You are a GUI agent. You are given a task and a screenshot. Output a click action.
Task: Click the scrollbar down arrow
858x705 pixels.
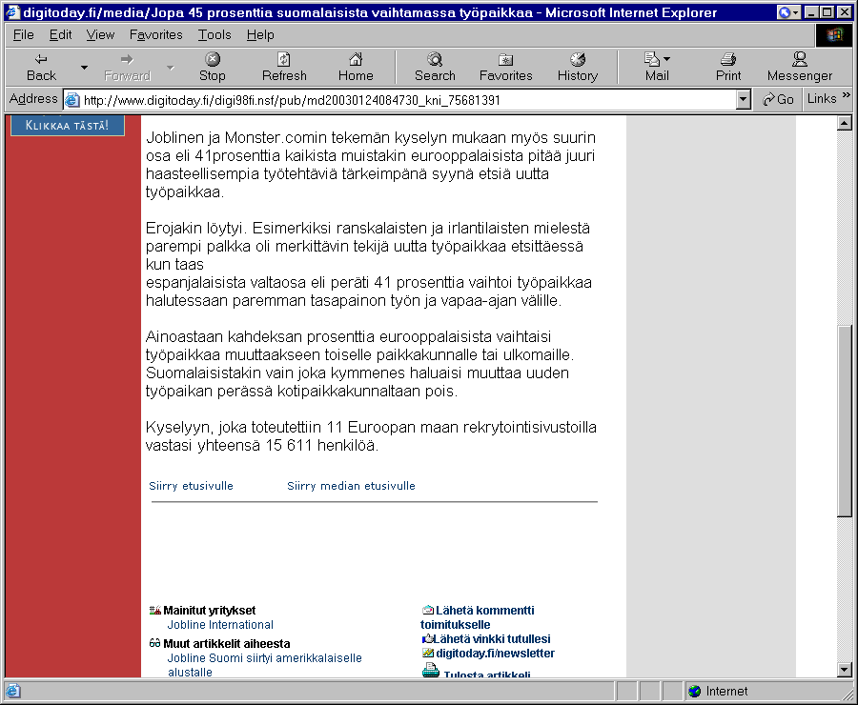point(845,670)
